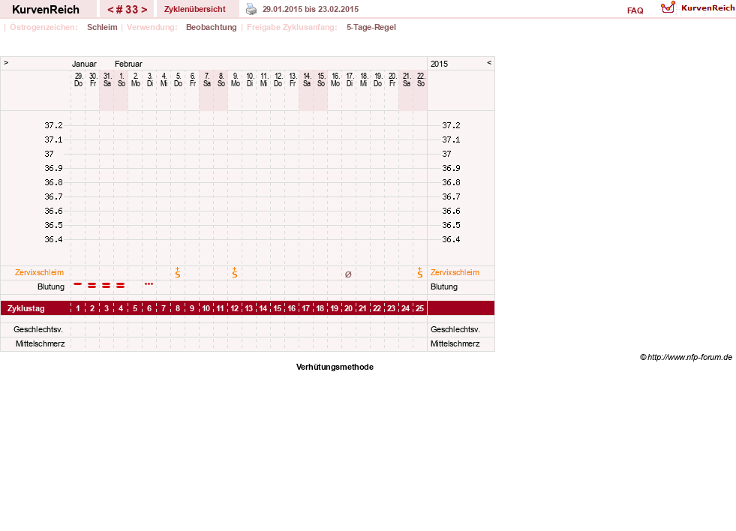Click the KurvenReich logo icon at top right
The height and width of the screenshot is (531, 736).
(x=668, y=7)
